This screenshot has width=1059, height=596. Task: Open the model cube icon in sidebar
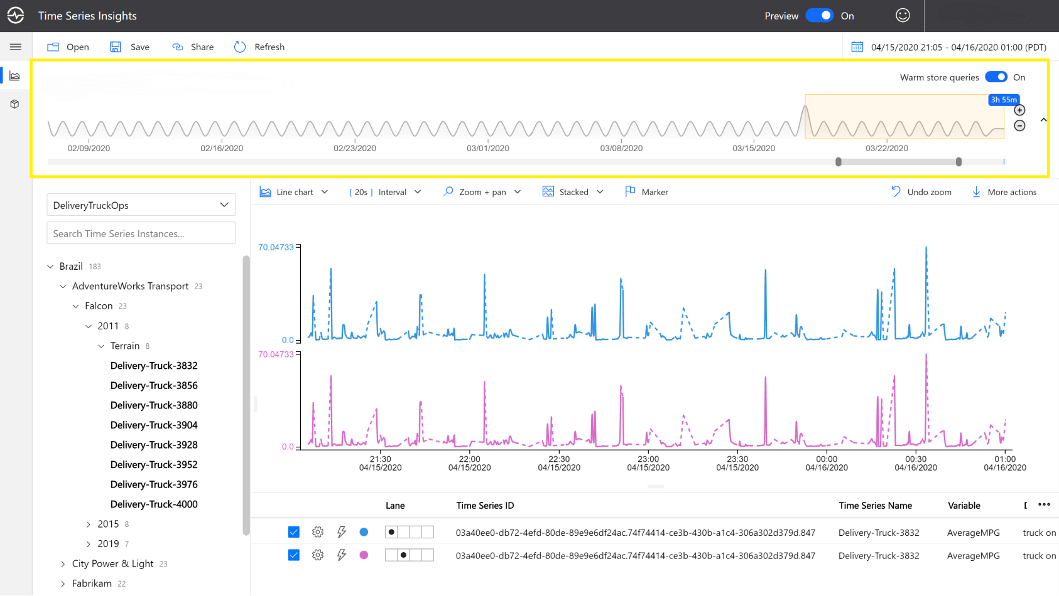15,104
